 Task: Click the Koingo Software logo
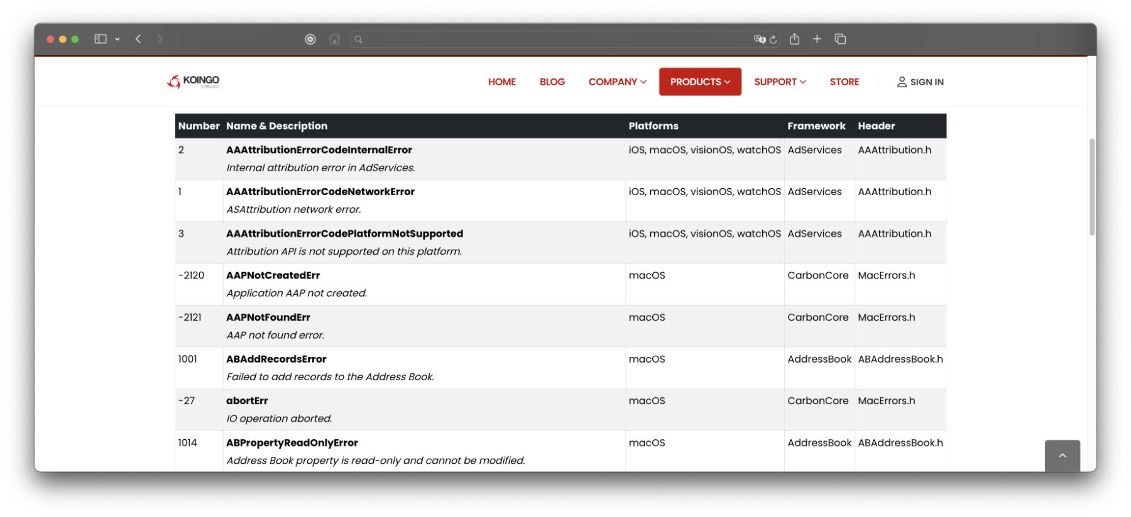[x=193, y=82]
